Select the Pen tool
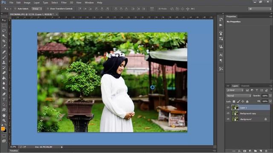 click(4, 94)
